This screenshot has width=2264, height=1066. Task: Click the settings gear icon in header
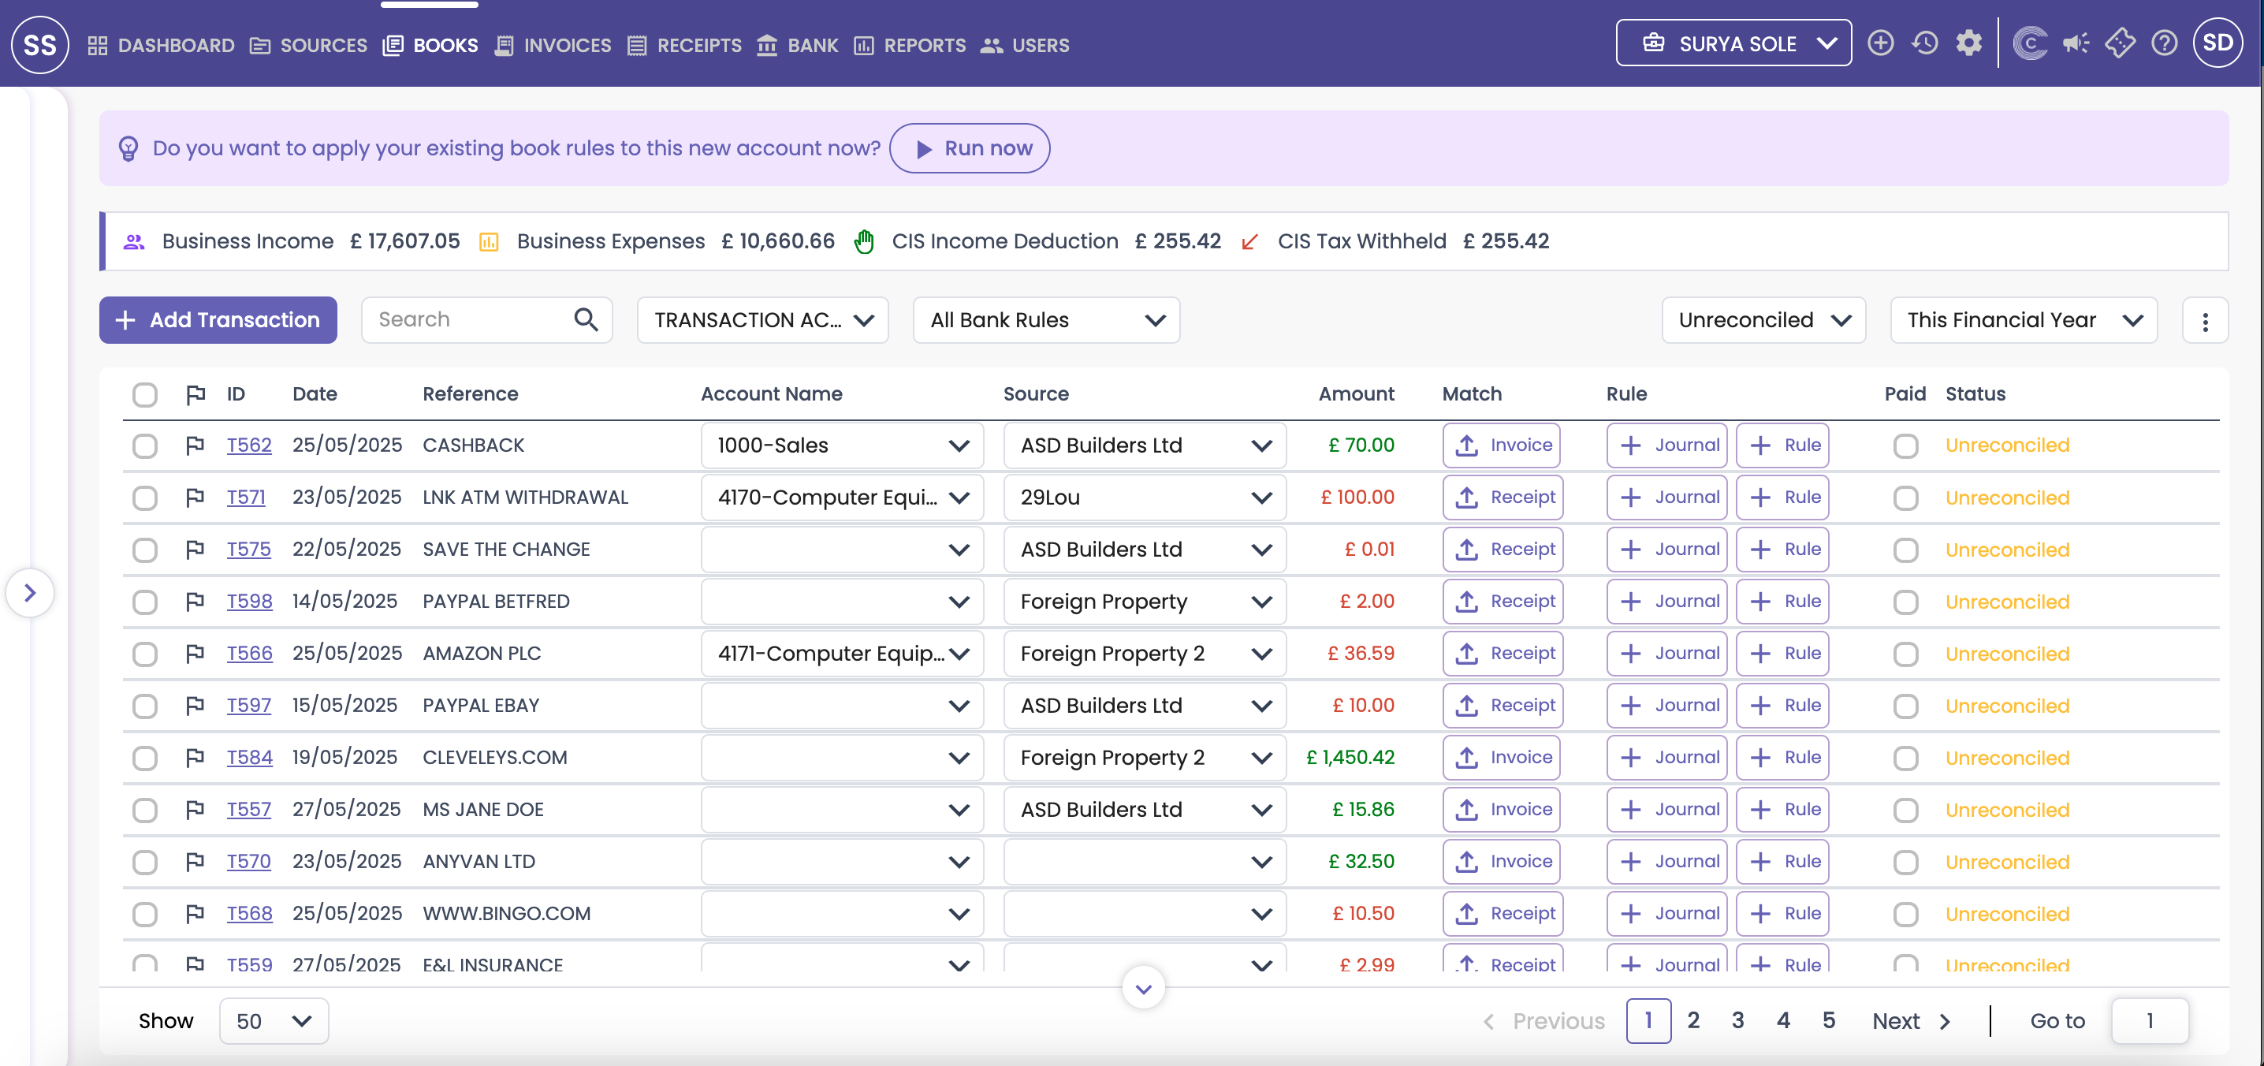[1968, 43]
